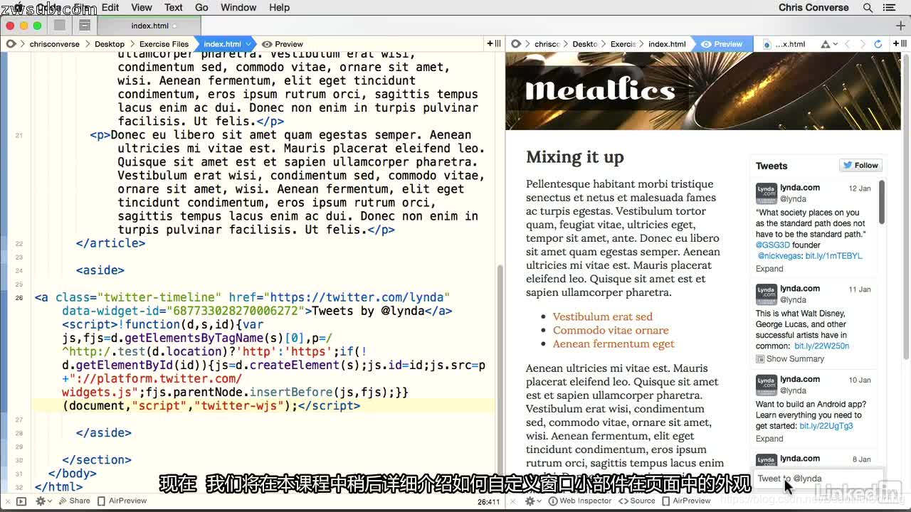Click the Tweets widget scrollbar

click(883, 202)
